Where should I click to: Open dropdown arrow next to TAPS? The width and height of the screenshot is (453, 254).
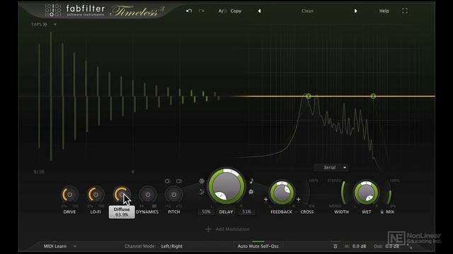tap(55, 25)
